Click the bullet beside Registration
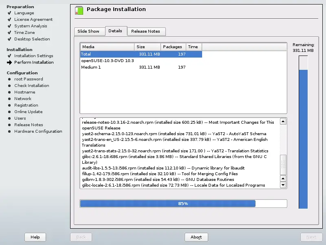 (x=9, y=105)
